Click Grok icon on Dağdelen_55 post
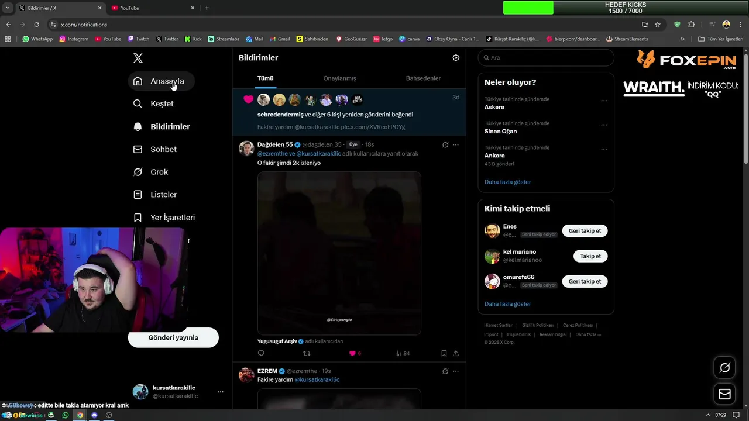749x421 pixels. [x=445, y=144]
